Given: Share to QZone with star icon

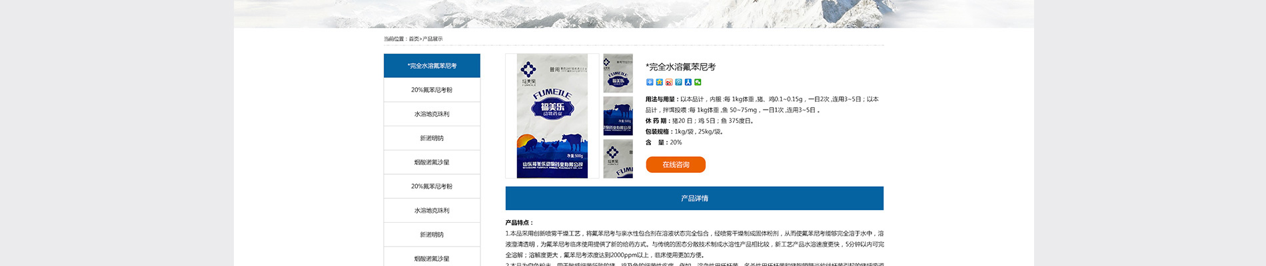Looking at the screenshot, I should [659, 82].
